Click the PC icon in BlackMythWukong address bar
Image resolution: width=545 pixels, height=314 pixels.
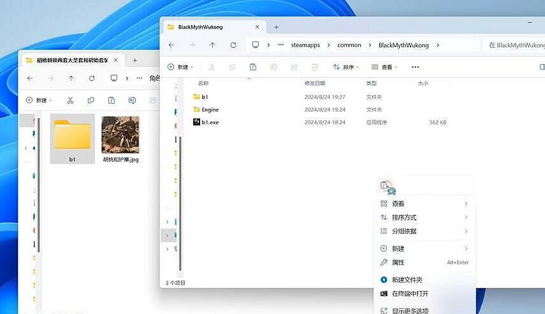256,45
